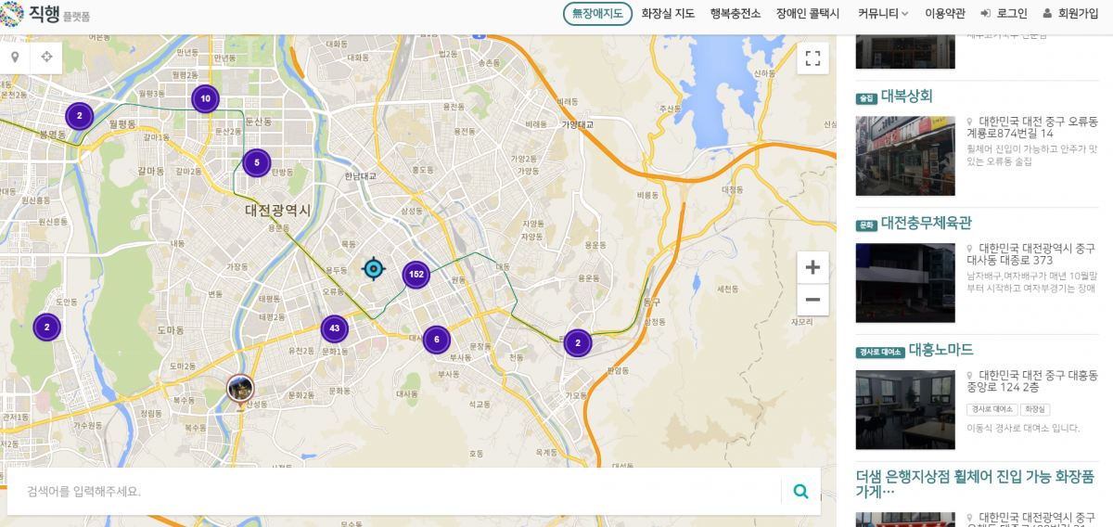Click the address of 대복상회
Screen dimensions: 1113x527
pyautogui.click(x=1031, y=127)
